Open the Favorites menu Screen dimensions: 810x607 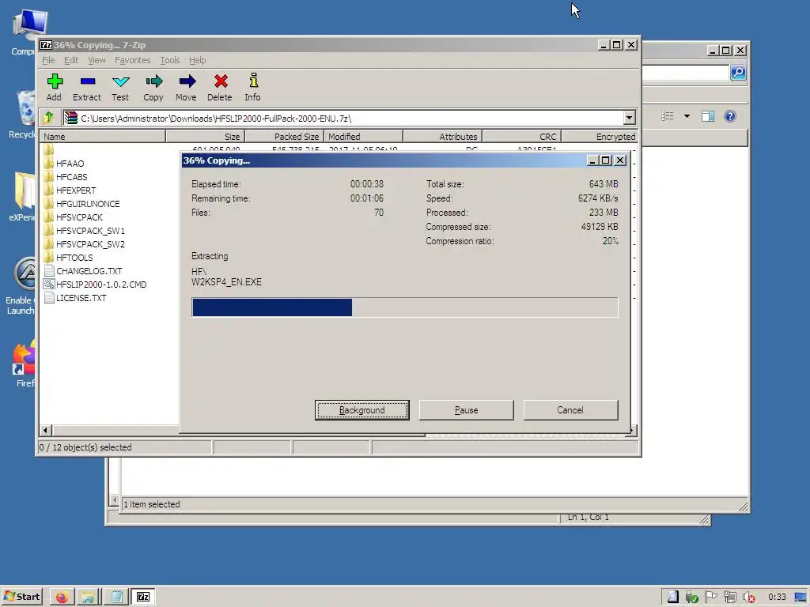tap(132, 60)
